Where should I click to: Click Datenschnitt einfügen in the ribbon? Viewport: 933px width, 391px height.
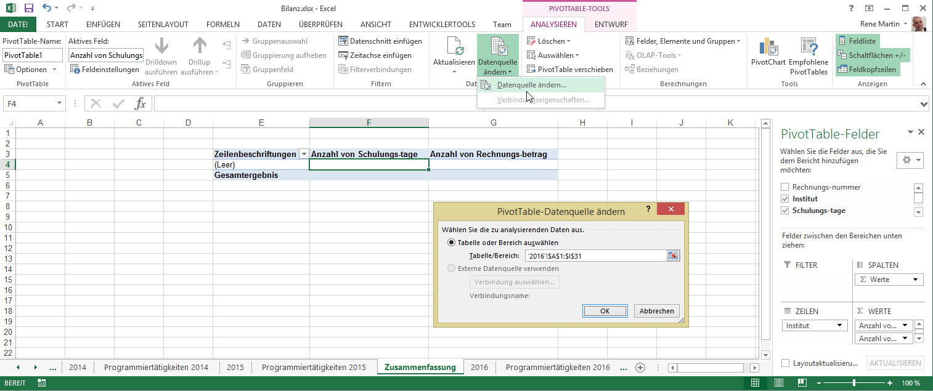(380, 41)
